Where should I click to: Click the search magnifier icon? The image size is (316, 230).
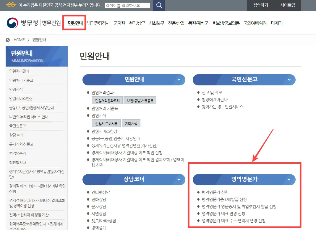coord(159,5)
